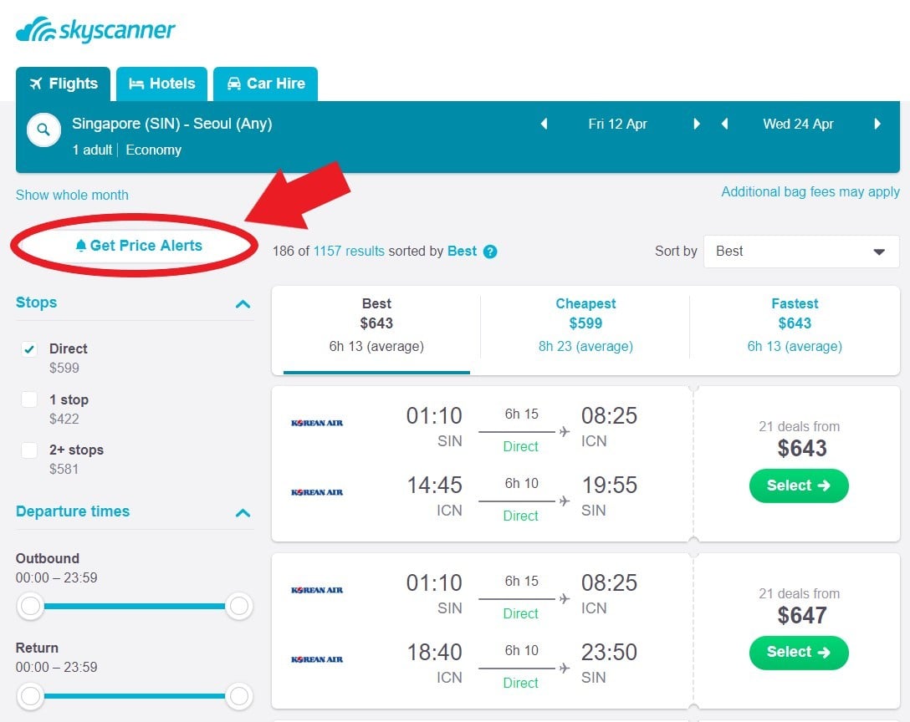Select the $643 Korean Air deal
Image resolution: width=910 pixels, height=722 pixels.
point(799,486)
